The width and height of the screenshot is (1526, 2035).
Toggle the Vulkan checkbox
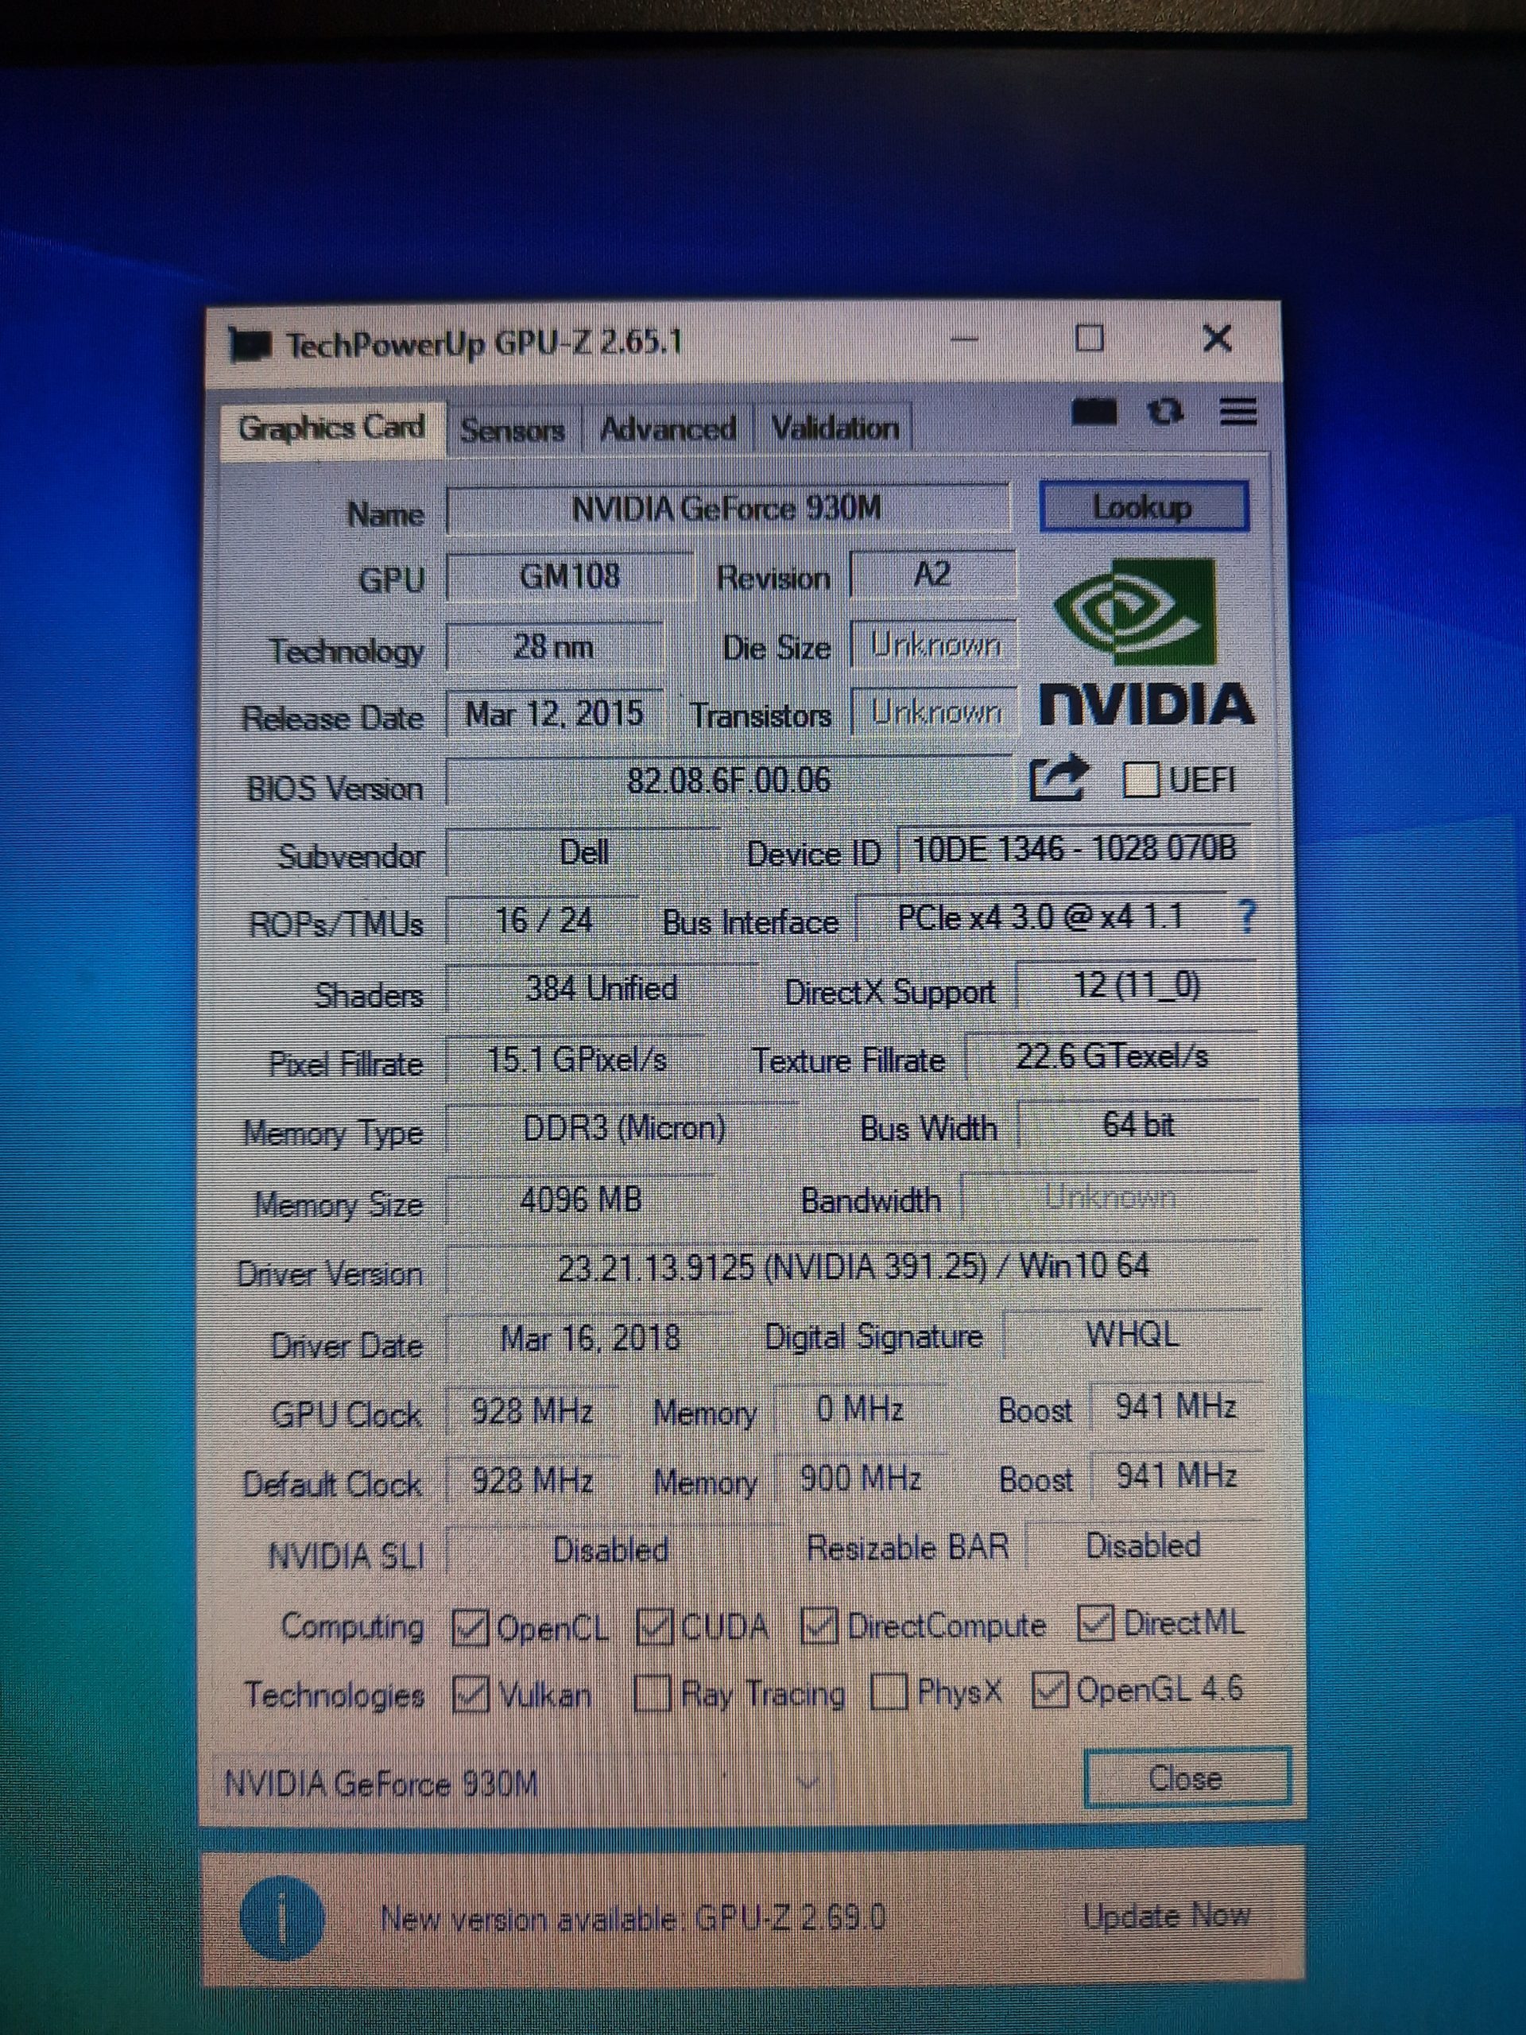click(x=471, y=1695)
